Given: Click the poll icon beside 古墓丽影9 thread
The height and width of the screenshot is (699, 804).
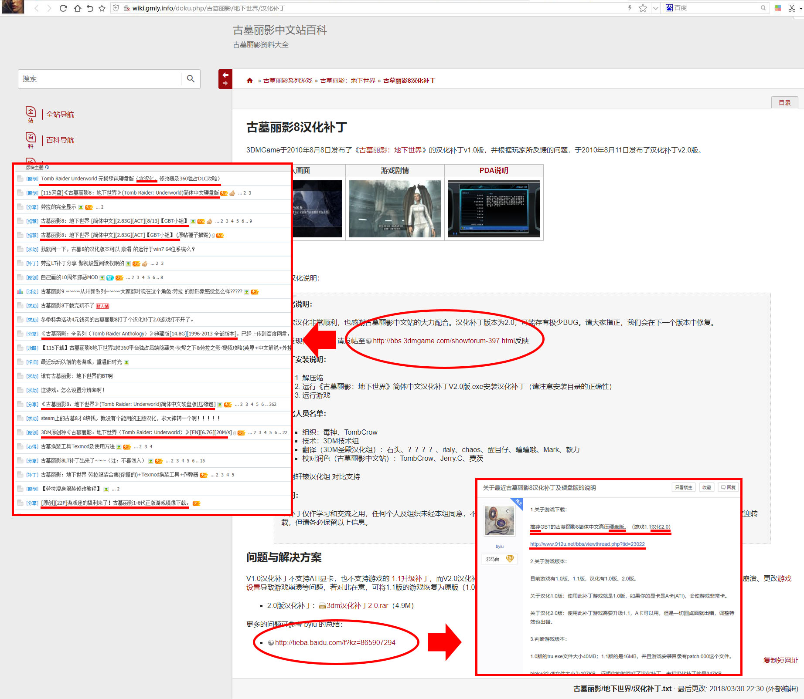Looking at the screenshot, I should [x=20, y=292].
